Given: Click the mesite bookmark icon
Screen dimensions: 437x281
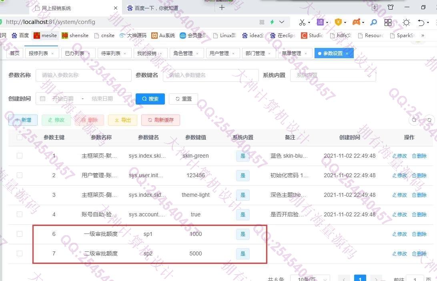Looking at the screenshot, I should click(37, 36).
